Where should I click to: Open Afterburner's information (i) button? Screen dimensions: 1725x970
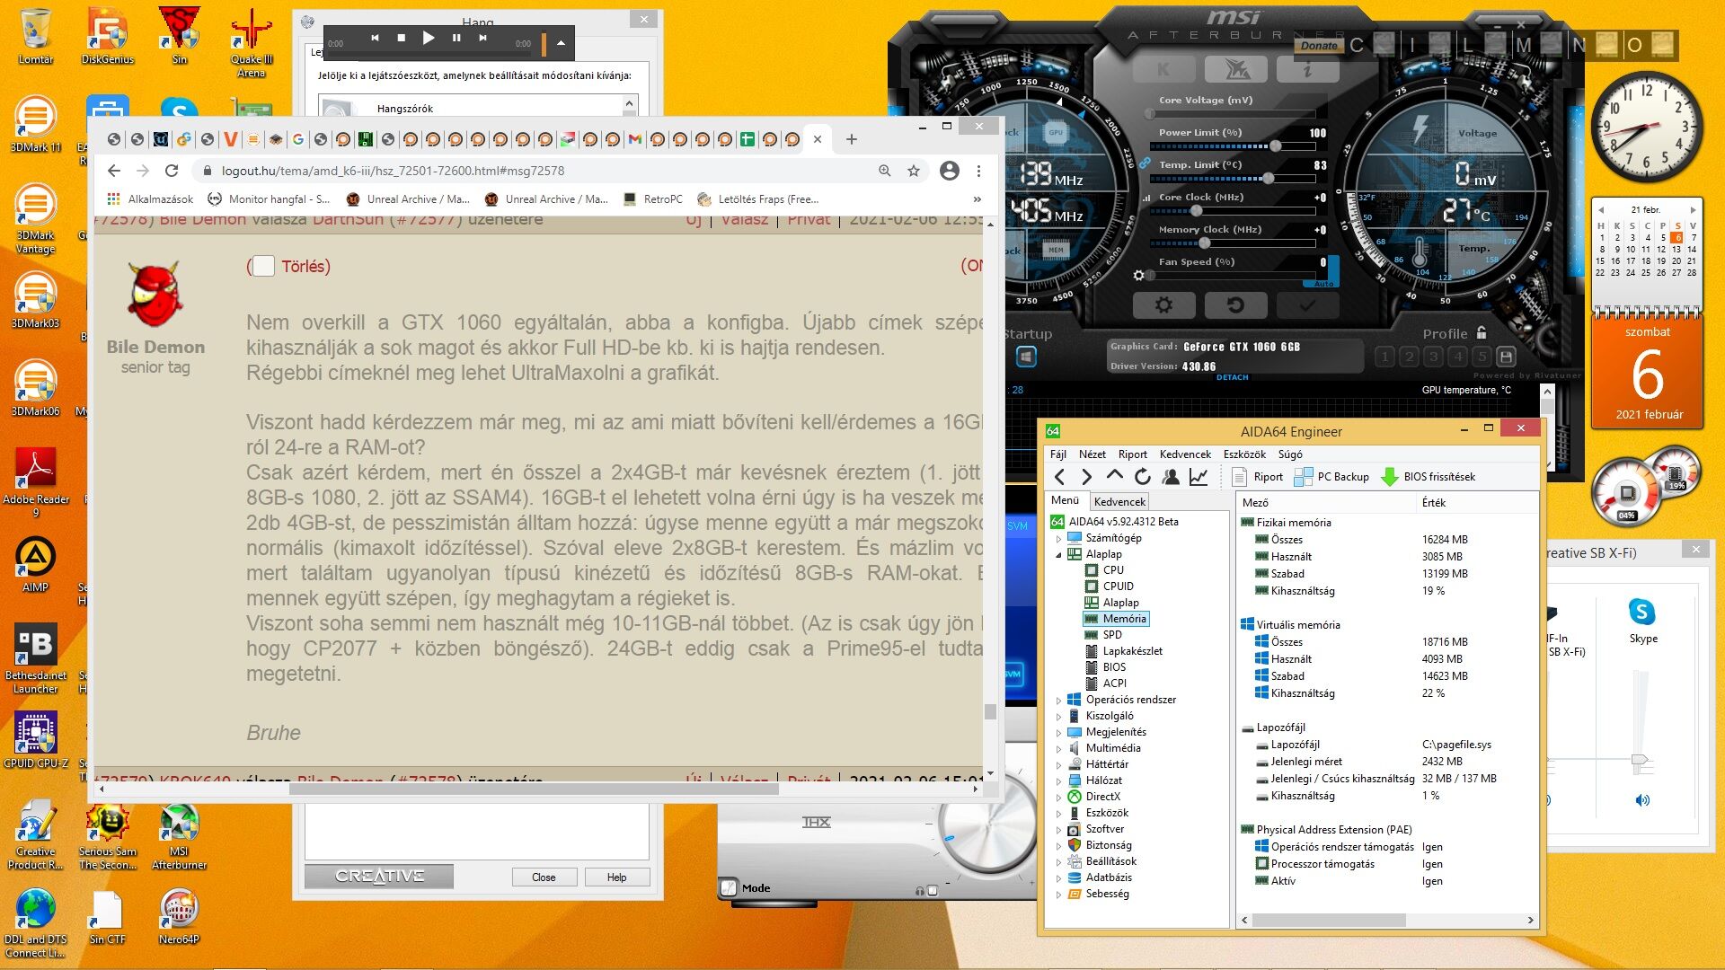(x=1307, y=69)
